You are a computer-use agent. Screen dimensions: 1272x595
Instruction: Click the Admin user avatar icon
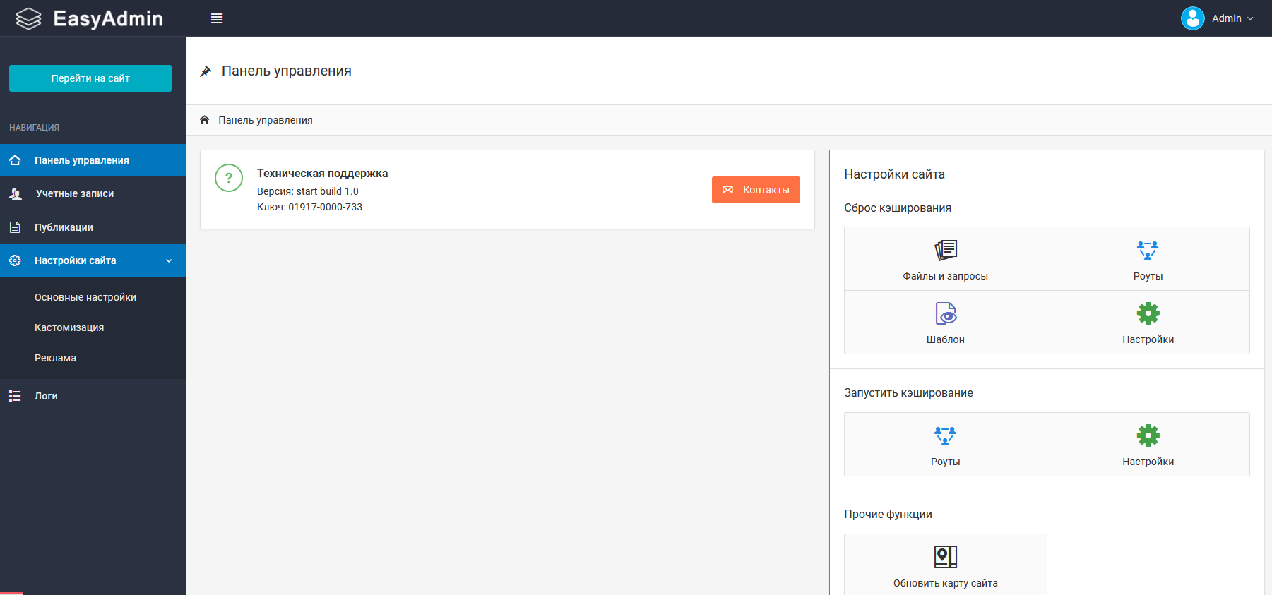(1193, 18)
